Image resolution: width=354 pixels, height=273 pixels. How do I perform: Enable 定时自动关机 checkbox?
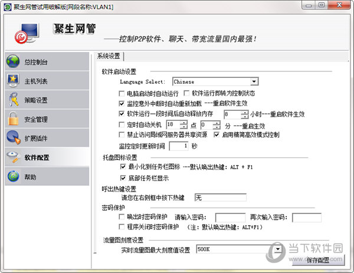[122, 124]
